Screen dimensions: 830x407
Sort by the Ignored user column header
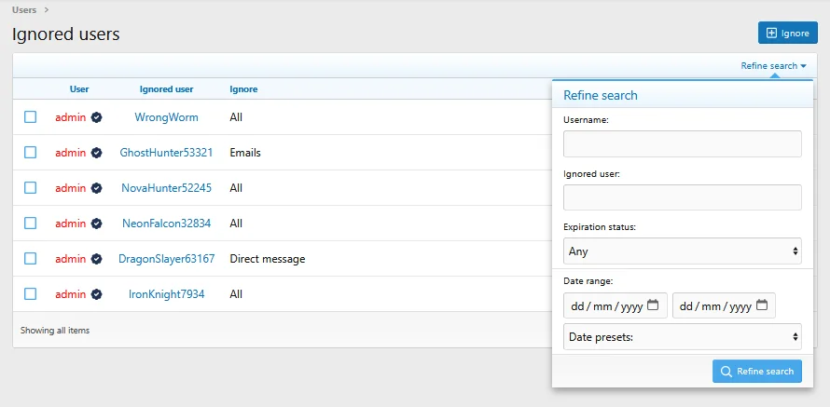[x=167, y=89]
